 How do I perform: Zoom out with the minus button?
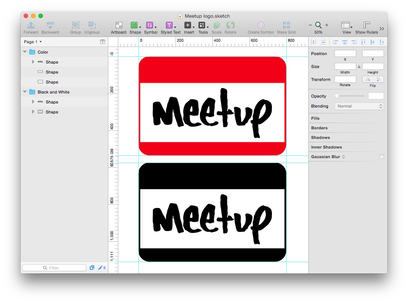point(310,25)
